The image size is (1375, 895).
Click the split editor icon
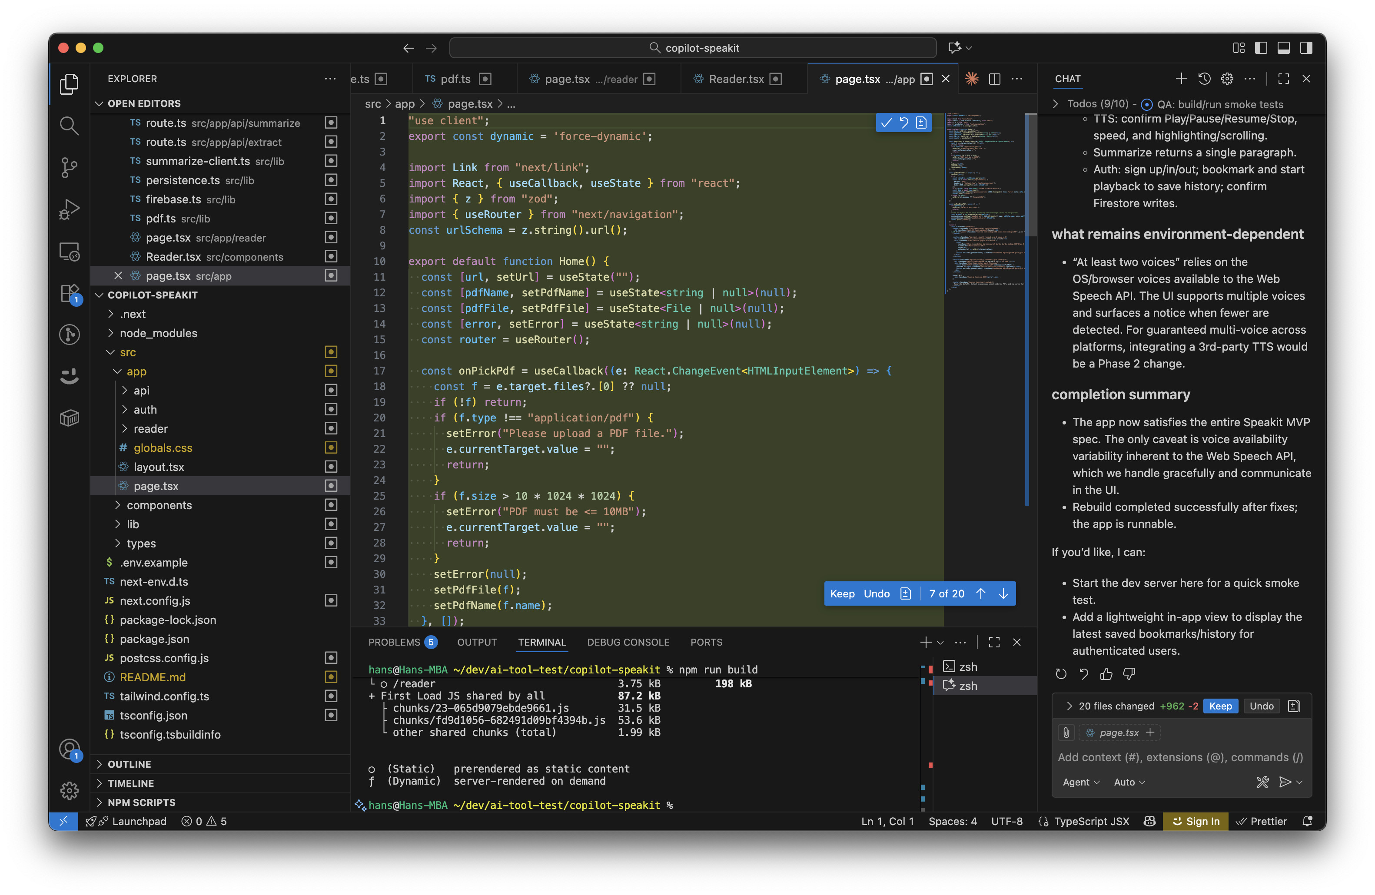(994, 79)
